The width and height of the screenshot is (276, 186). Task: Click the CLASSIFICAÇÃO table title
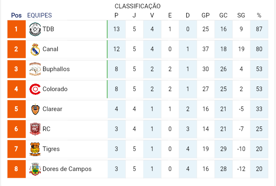(137, 6)
